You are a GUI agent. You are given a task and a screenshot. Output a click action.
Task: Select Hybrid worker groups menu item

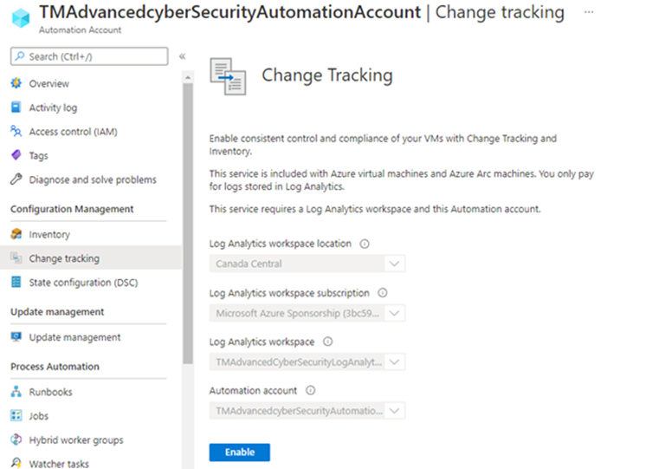[x=76, y=440]
